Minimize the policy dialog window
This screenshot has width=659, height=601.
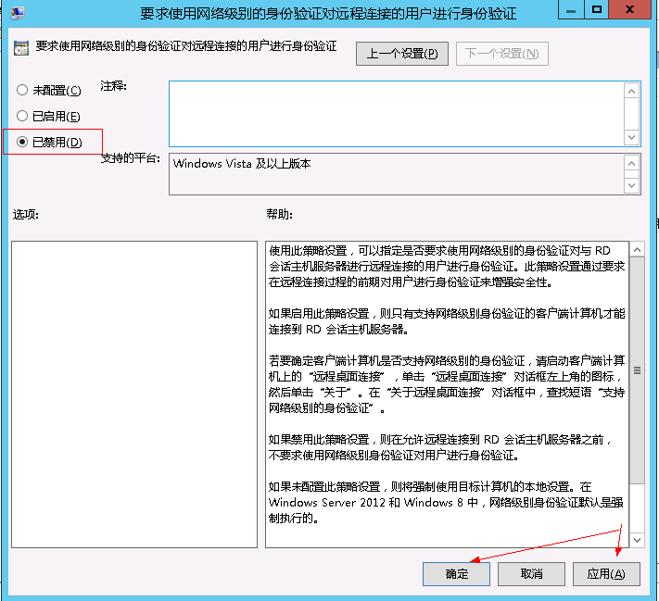pyautogui.click(x=571, y=9)
